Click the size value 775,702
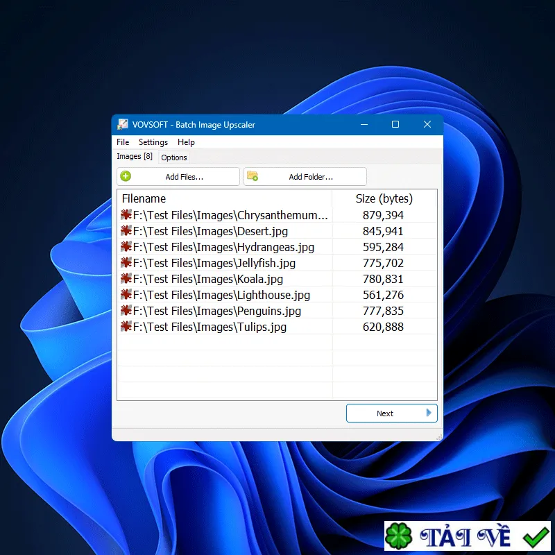Screen dimensions: 555x555 pyautogui.click(x=383, y=263)
